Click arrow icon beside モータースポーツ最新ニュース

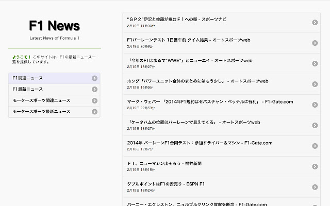click(94, 112)
